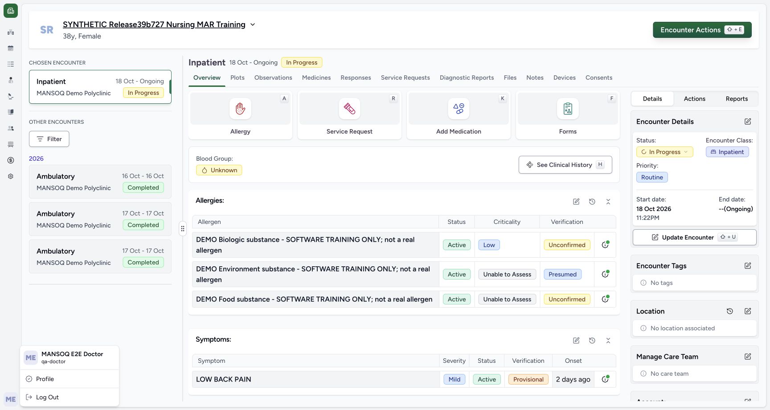Viewport: 770px width, 410px height.
Task: Click See Clinical History button
Action: [565, 165]
